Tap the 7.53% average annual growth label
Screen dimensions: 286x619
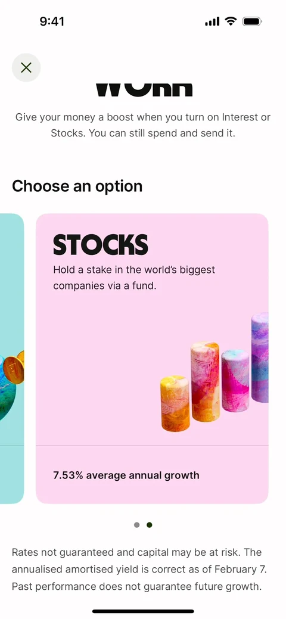[x=126, y=475]
